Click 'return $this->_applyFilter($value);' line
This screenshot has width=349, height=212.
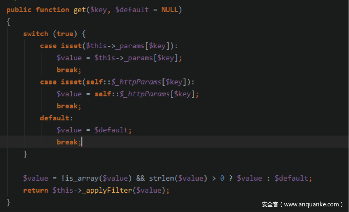pos(96,190)
